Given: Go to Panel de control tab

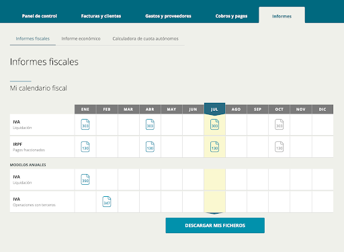Looking at the screenshot, I should [40, 16].
